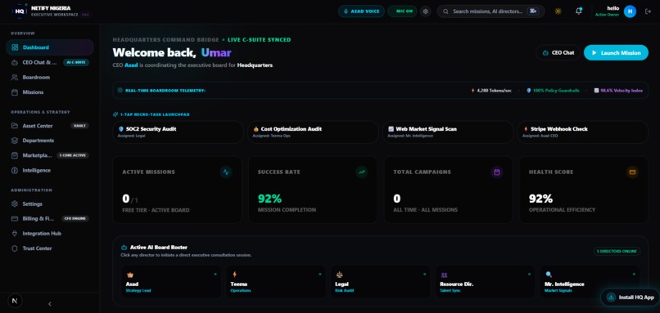This screenshot has width=660, height=313.
Task: Click the AI C-SUITE badge
Action: 76,63
